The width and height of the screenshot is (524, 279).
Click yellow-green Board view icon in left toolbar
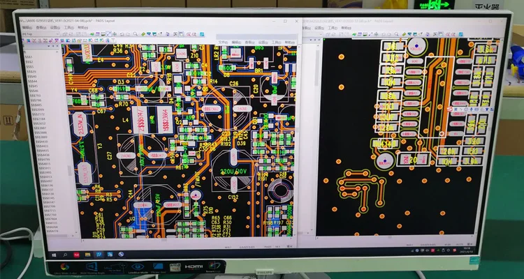(143, 34)
